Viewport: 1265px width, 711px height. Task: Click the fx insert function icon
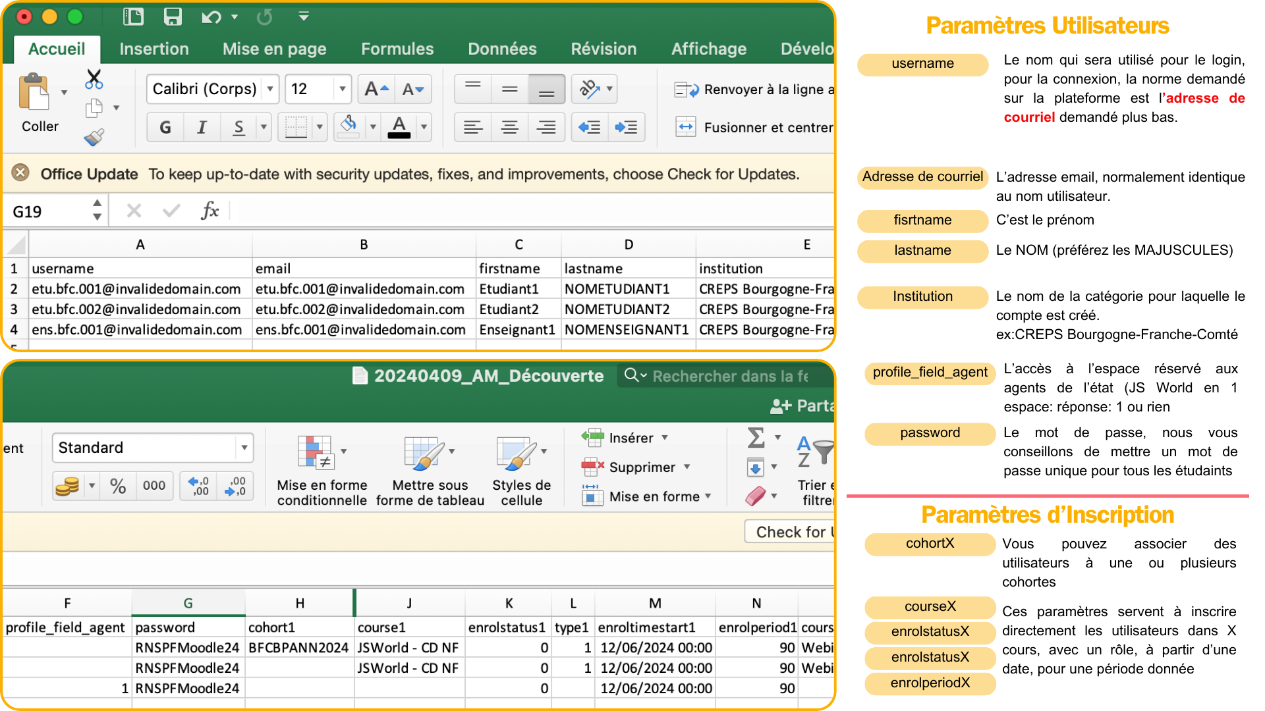pos(210,211)
